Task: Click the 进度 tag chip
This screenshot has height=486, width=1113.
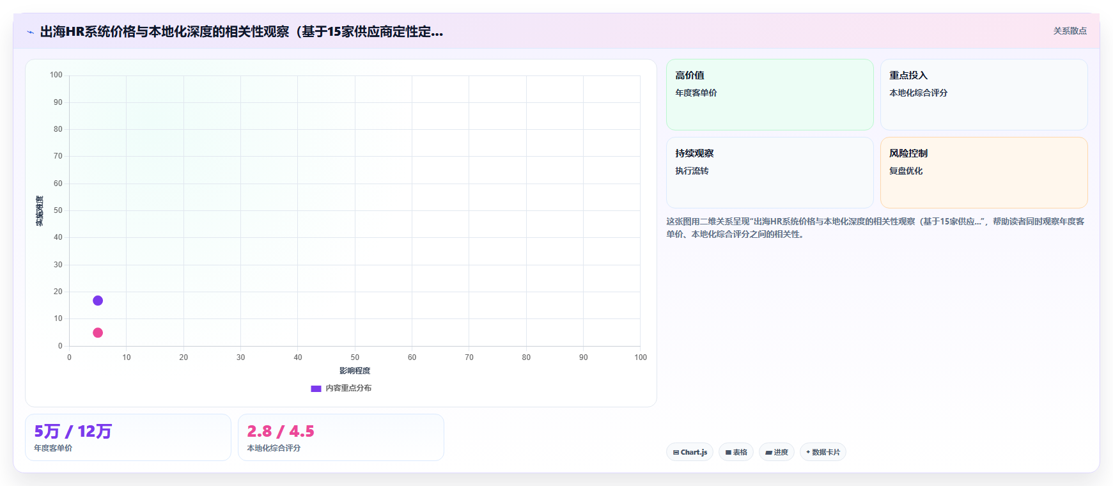Action: 777,452
